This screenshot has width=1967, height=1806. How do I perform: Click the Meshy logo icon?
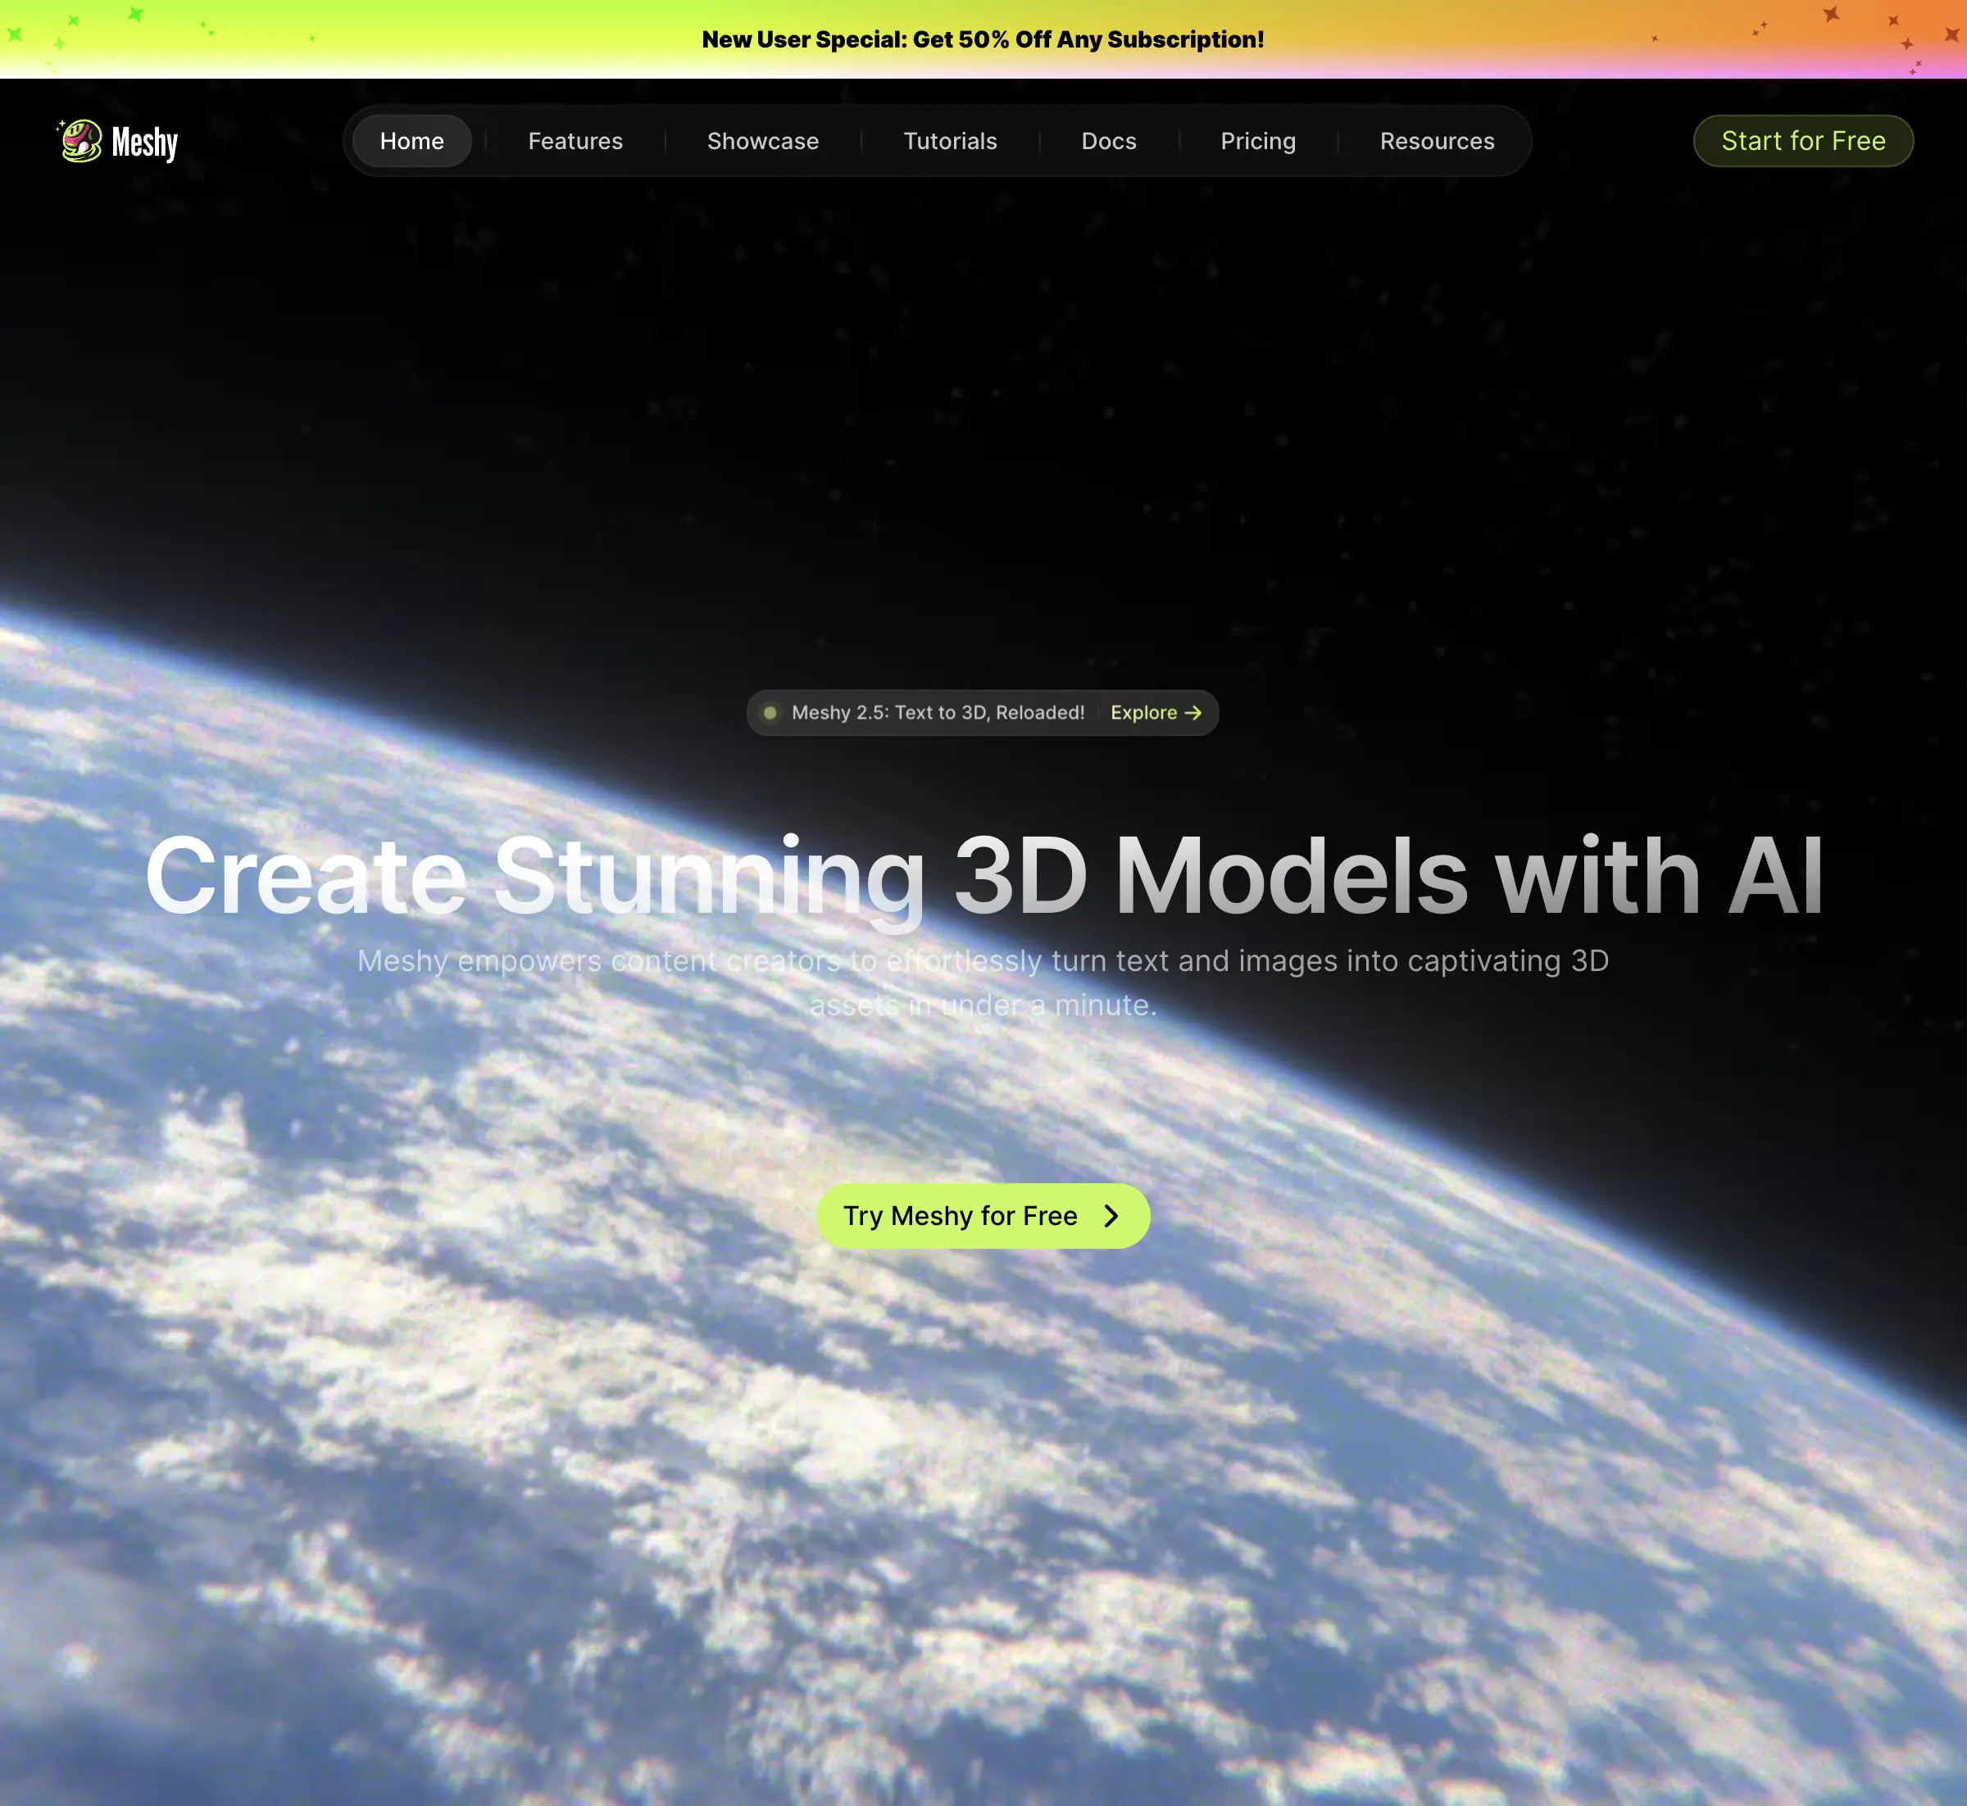tap(80, 141)
